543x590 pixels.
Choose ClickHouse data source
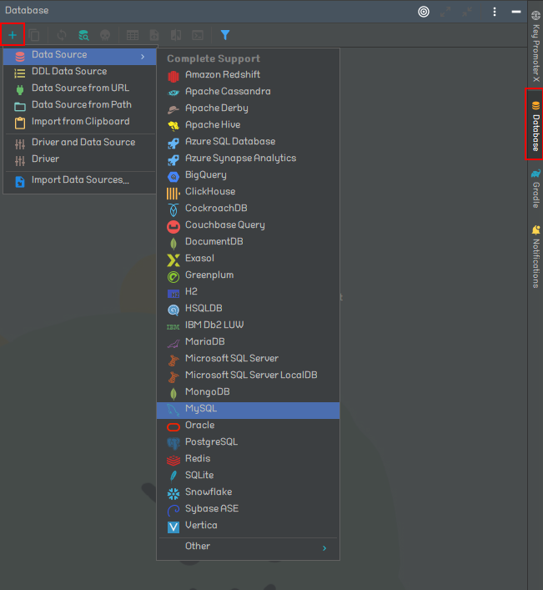(x=249, y=192)
